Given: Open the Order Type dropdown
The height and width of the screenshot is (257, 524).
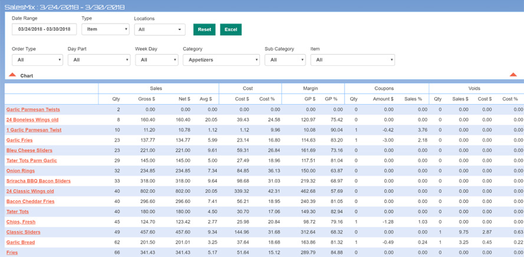Looking at the screenshot, I should [37, 60].
